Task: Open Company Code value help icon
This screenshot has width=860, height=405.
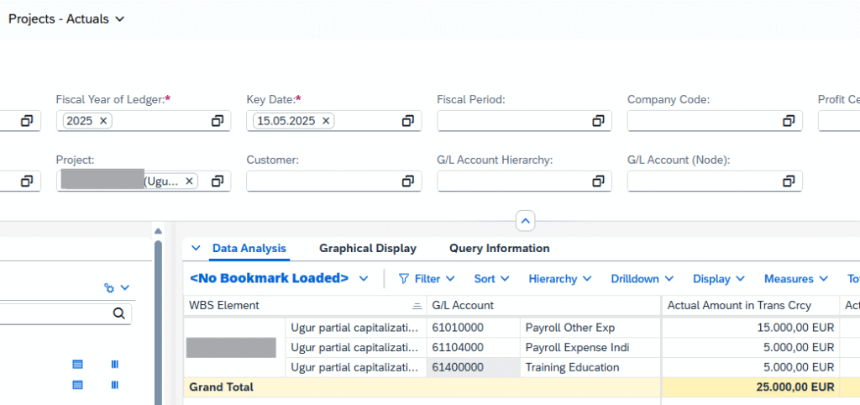Action: (x=789, y=121)
